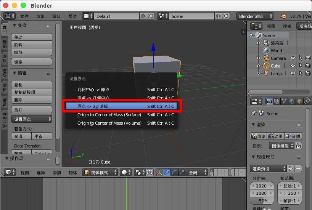Open the Properties editor type menu
This screenshot has width=312, height=210.
click(x=256, y=101)
